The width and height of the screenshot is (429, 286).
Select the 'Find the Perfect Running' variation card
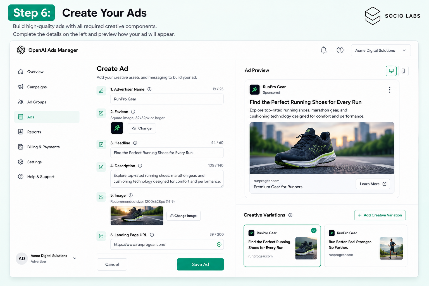282,246
